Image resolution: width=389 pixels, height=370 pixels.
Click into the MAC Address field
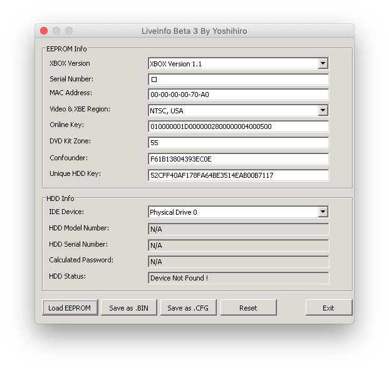point(239,95)
